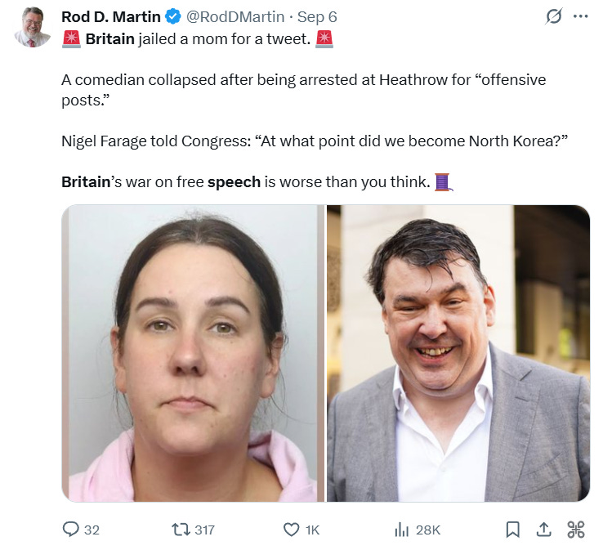Open the woman's mugshot photo

[x=193, y=353]
